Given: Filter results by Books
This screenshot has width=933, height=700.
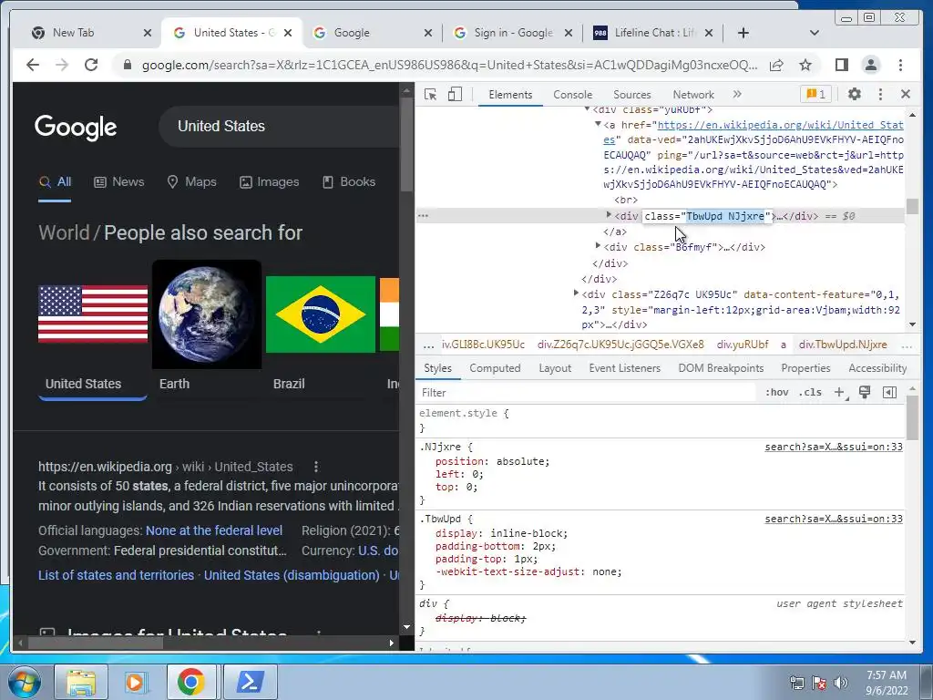Looking at the screenshot, I should click(x=349, y=181).
